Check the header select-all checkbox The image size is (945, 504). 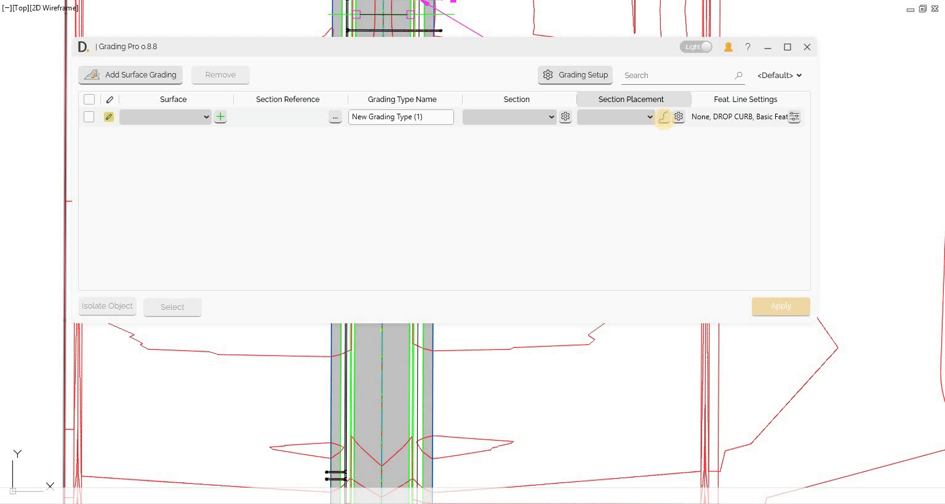click(89, 99)
